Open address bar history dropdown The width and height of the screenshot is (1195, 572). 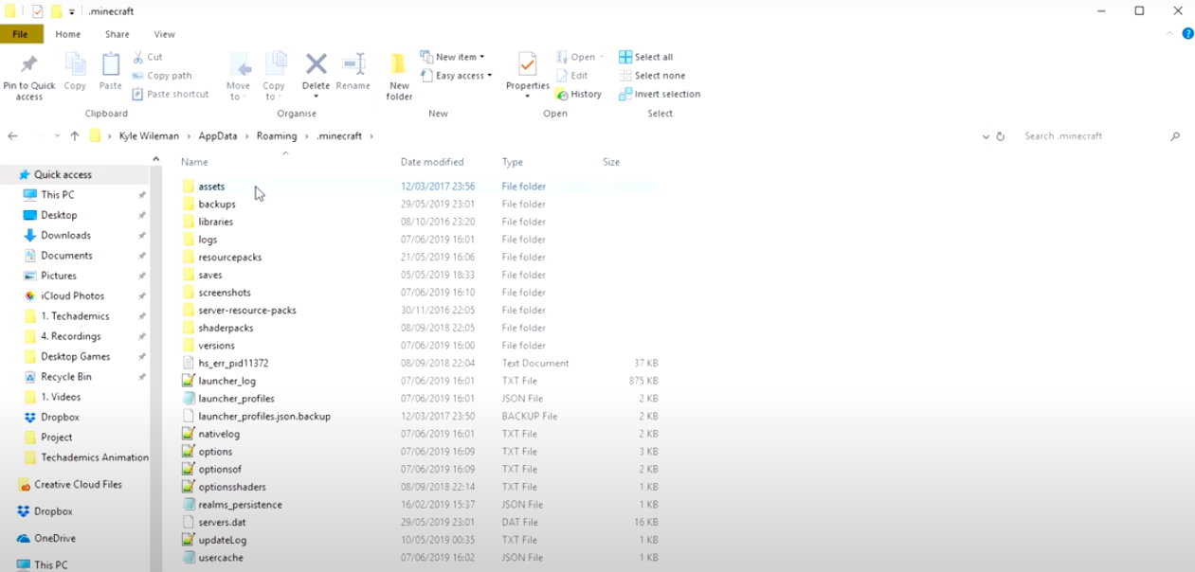(x=986, y=136)
